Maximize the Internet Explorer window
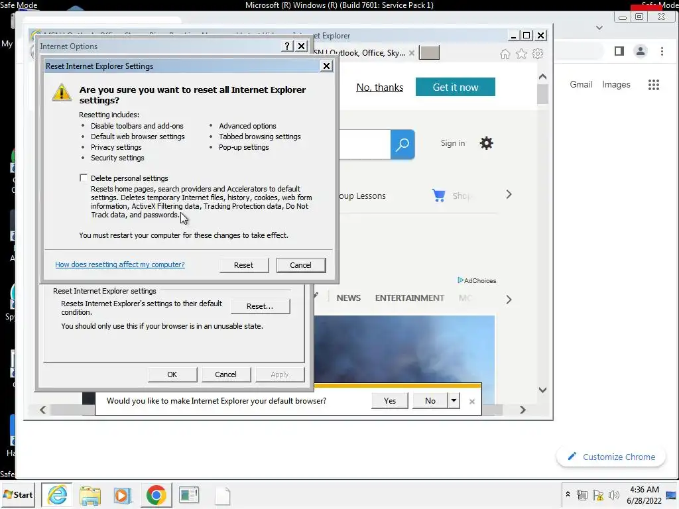 (x=526, y=36)
